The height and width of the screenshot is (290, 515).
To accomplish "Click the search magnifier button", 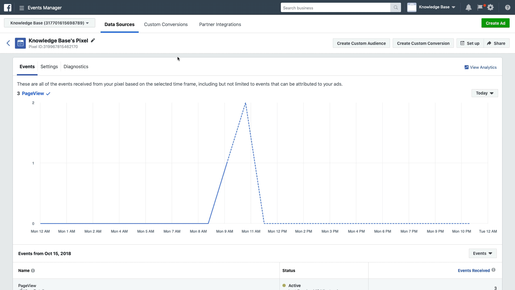I will tap(395, 8).
